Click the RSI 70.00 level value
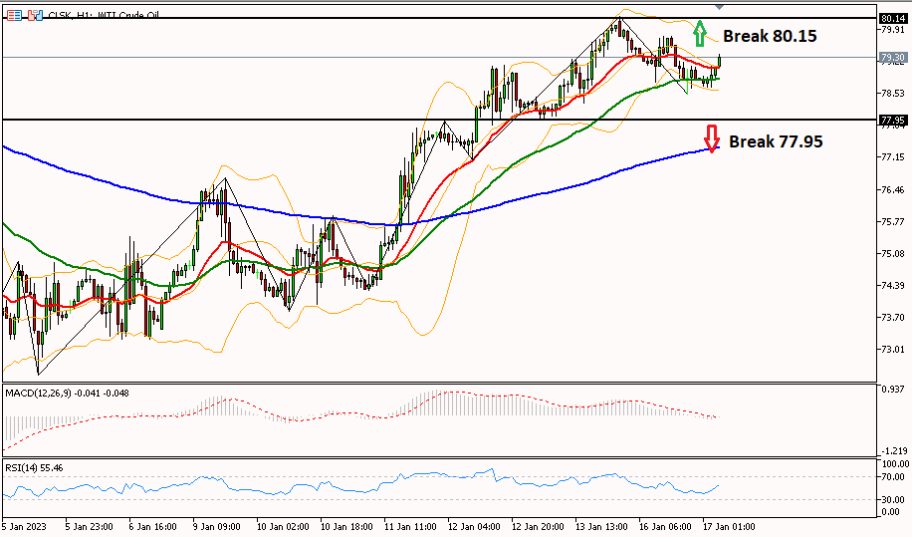Viewport: 912px width, 537px height. click(893, 476)
